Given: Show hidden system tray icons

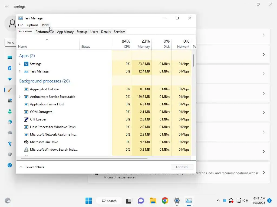Looking at the screenshot, I should (218, 201).
